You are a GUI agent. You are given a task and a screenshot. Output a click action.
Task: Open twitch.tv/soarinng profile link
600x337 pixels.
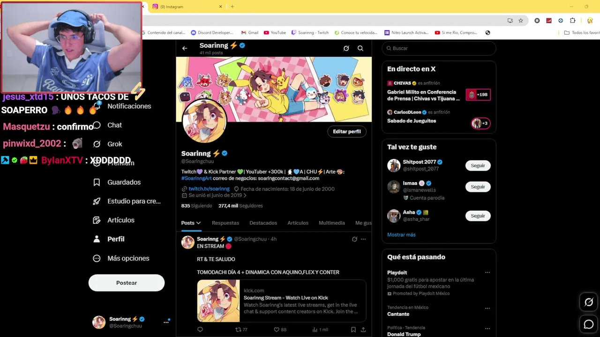coord(209,189)
